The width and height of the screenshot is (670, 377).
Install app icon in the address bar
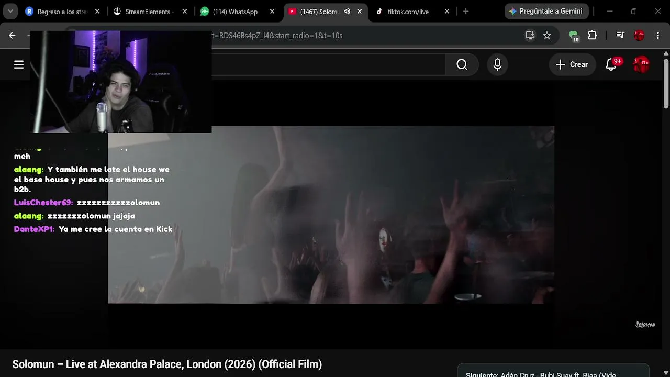pos(530,35)
